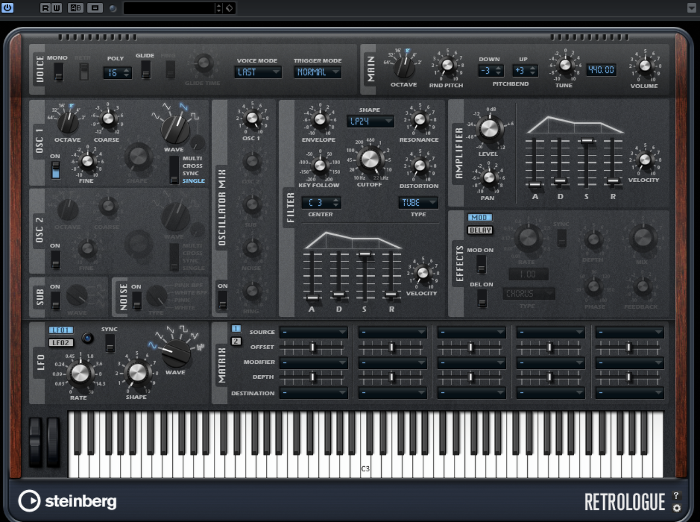This screenshot has width=700, height=522.
Task: Click the Poly voices stepper showing 16
Action: (x=118, y=73)
